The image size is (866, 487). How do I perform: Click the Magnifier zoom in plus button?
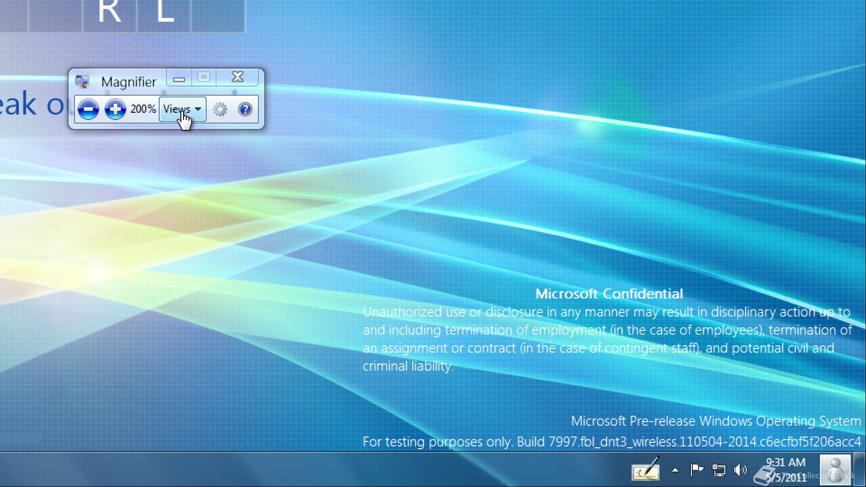pyautogui.click(x=115, y=109)
